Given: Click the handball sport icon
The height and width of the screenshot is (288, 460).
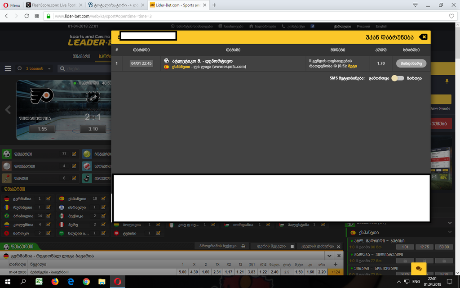Looking at the screenshot, I should point(87,166).
